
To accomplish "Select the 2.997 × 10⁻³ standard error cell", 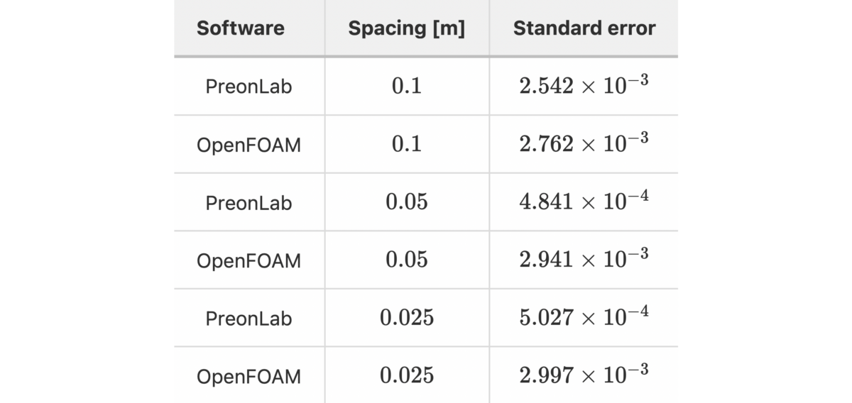I will point(584,375).
